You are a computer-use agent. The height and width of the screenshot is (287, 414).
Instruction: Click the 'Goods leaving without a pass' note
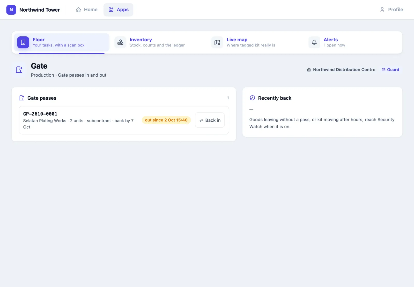coord(322,123)
